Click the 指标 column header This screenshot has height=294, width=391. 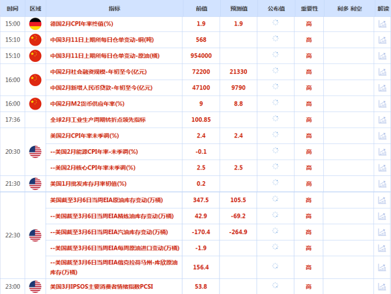point(114,8)
